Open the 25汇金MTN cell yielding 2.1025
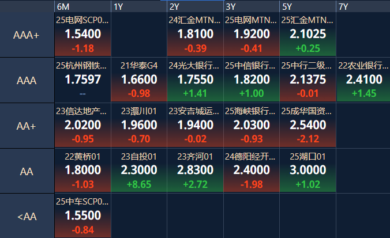 coord(307,34)
